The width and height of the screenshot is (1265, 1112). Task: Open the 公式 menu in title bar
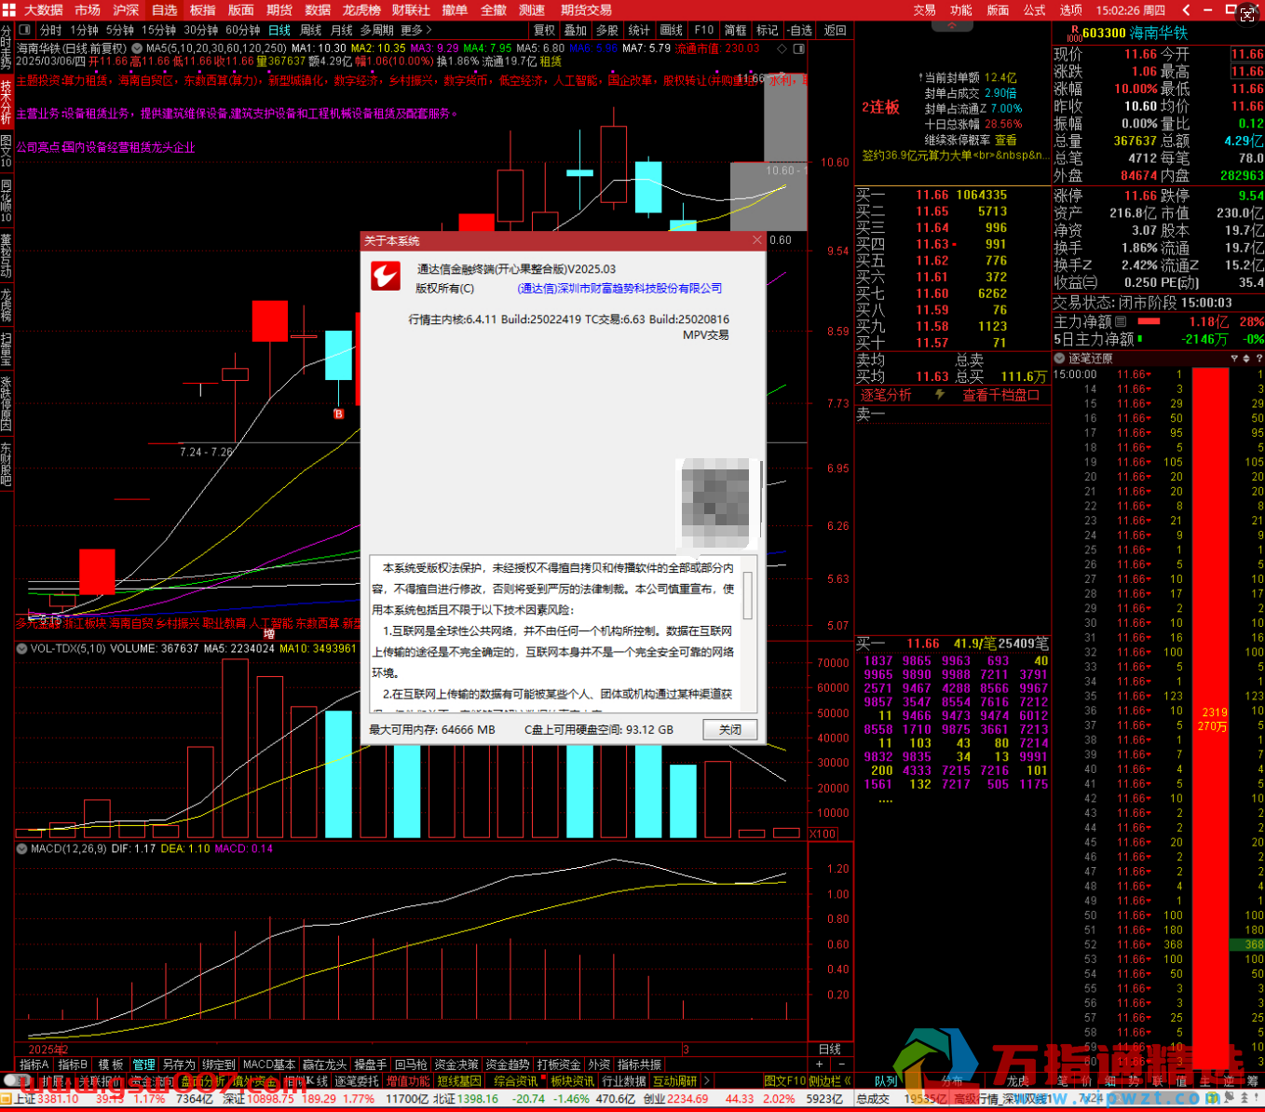pyautogui.click(x=1035, y=9)
